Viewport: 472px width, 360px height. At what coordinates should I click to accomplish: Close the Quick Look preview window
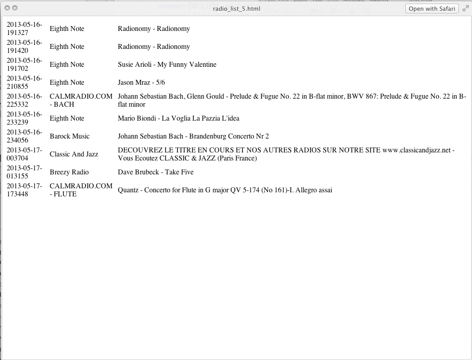(7, 8)
